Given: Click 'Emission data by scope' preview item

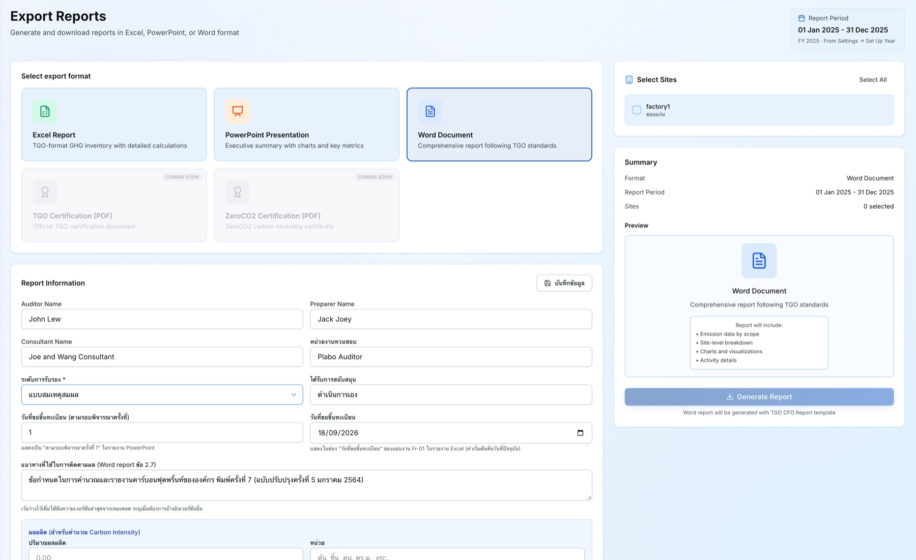Looking at the screenshot, I should (729, 334).
